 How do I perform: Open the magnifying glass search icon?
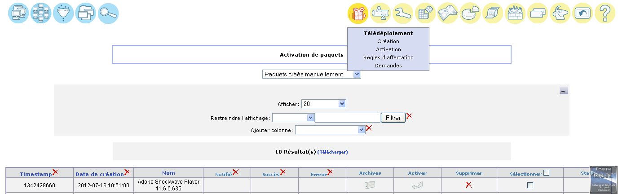point(108,13)
